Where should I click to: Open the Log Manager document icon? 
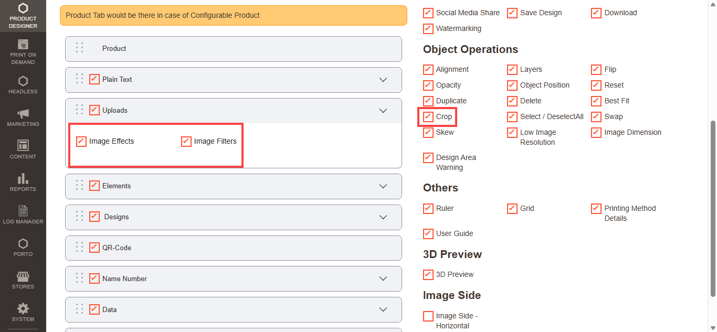(x=23, y=211)
